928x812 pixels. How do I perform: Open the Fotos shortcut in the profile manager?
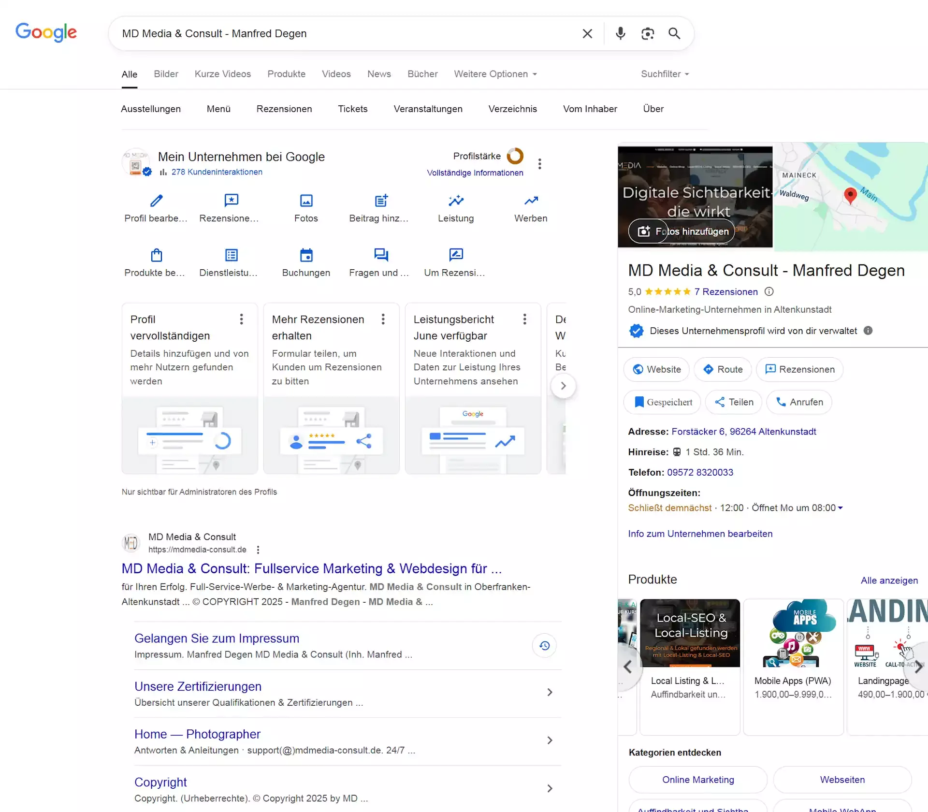[305, 200]
